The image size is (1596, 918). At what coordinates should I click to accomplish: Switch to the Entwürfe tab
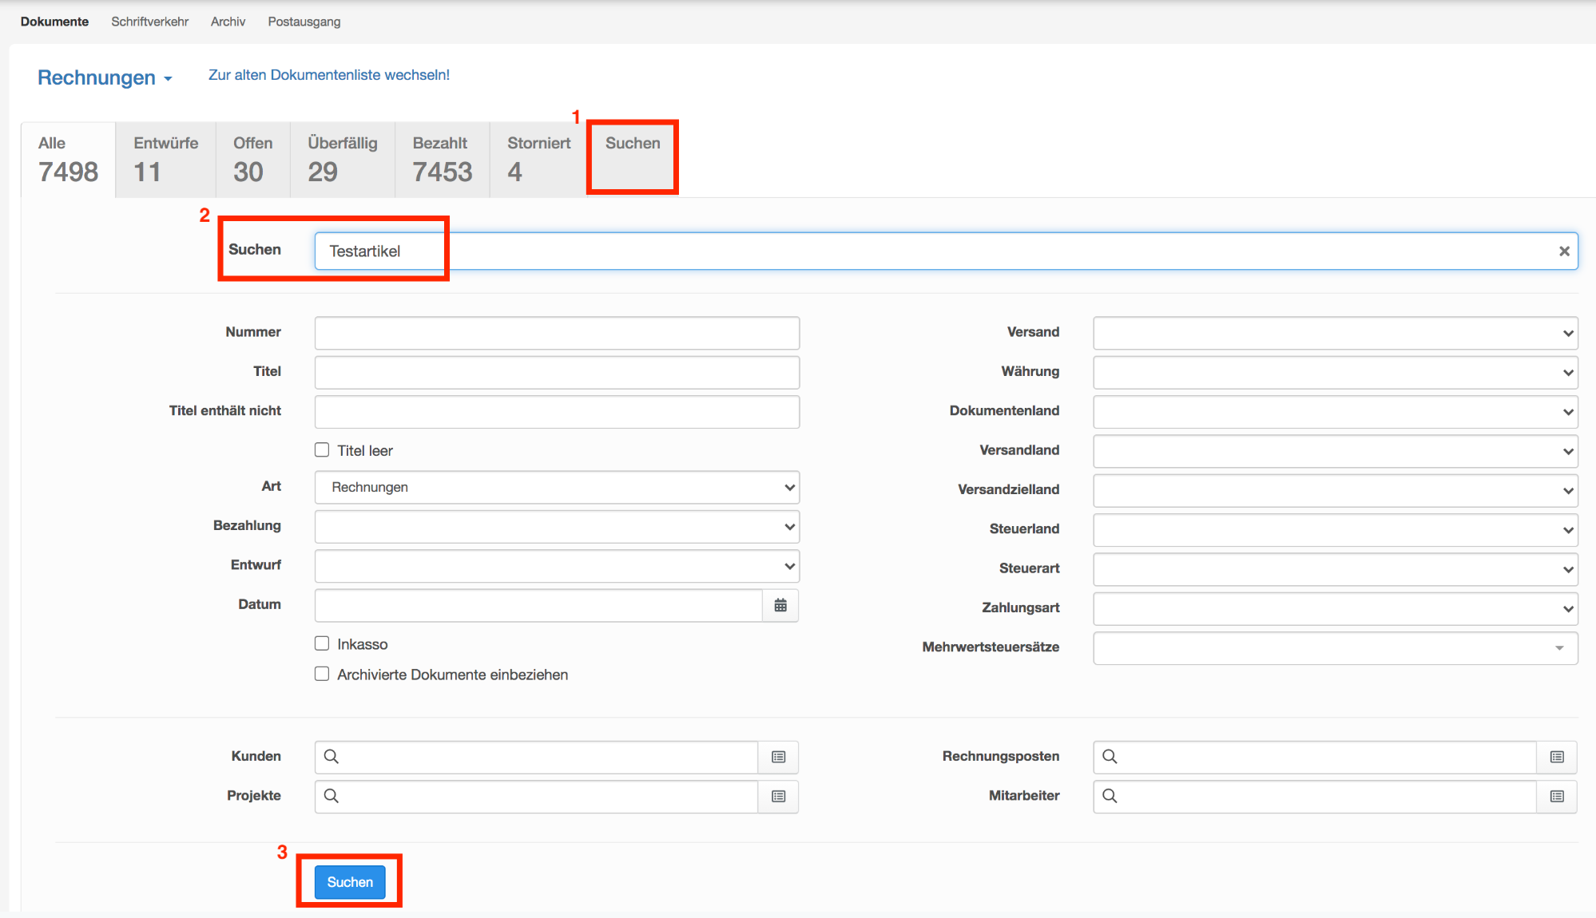[166, 160]
